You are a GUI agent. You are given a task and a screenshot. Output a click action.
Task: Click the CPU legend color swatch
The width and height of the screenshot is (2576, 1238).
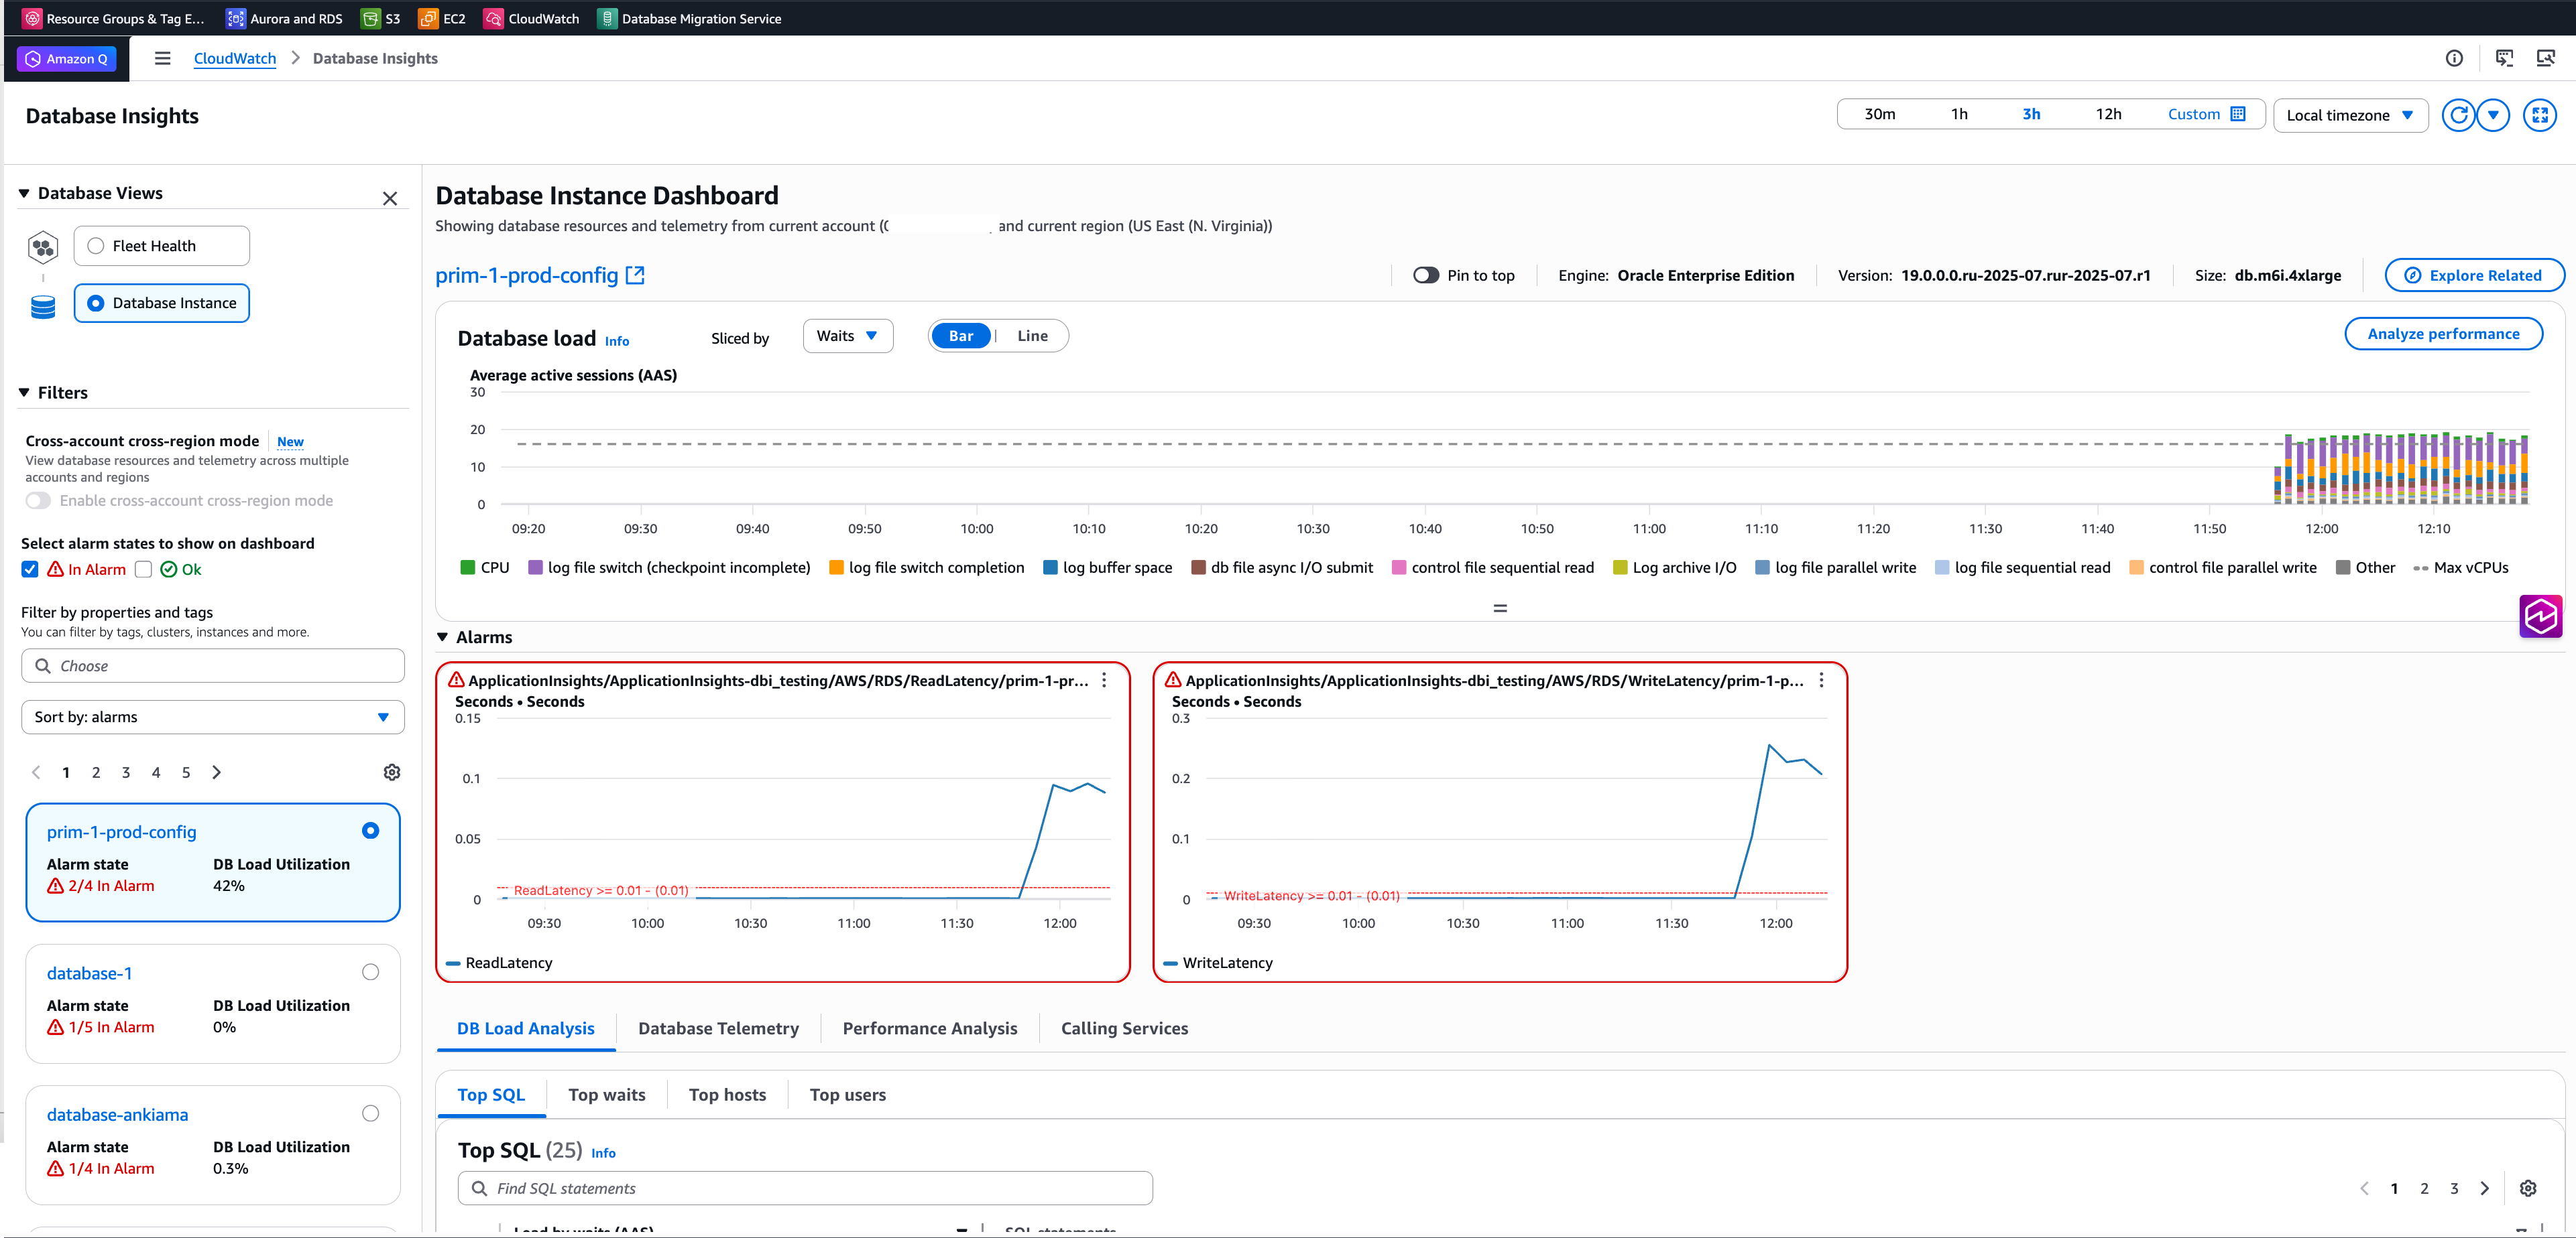[467, 567]
